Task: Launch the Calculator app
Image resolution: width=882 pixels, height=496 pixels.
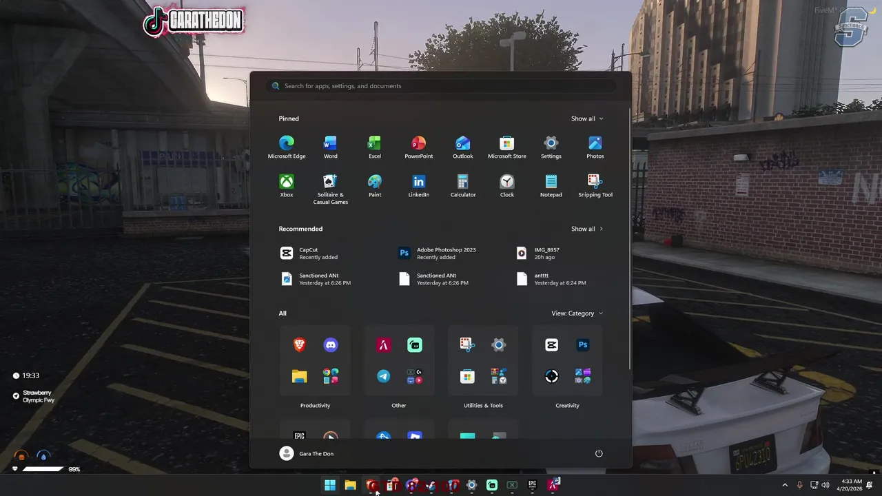Action: [463, 186]
